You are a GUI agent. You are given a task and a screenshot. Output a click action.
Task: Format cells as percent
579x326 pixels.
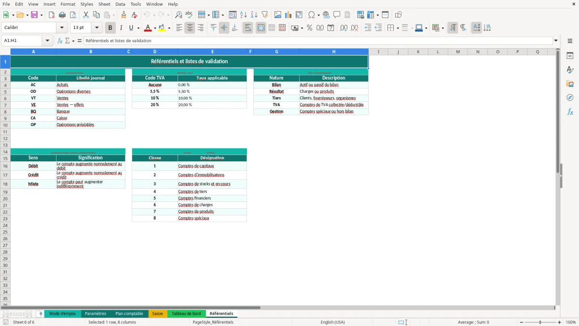310,28
